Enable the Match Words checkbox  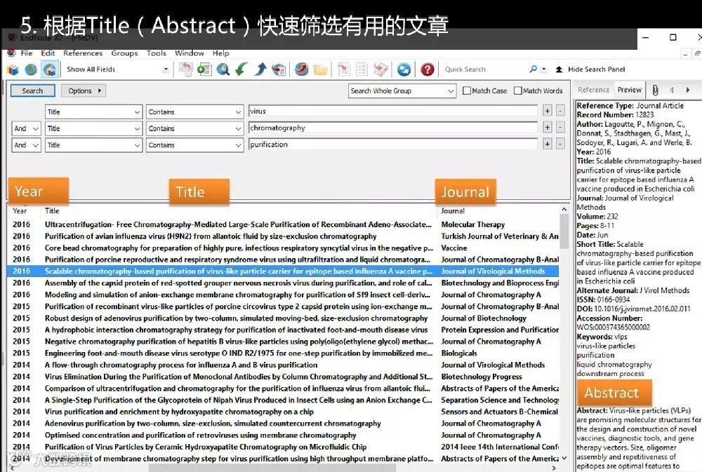coord(518,90)
